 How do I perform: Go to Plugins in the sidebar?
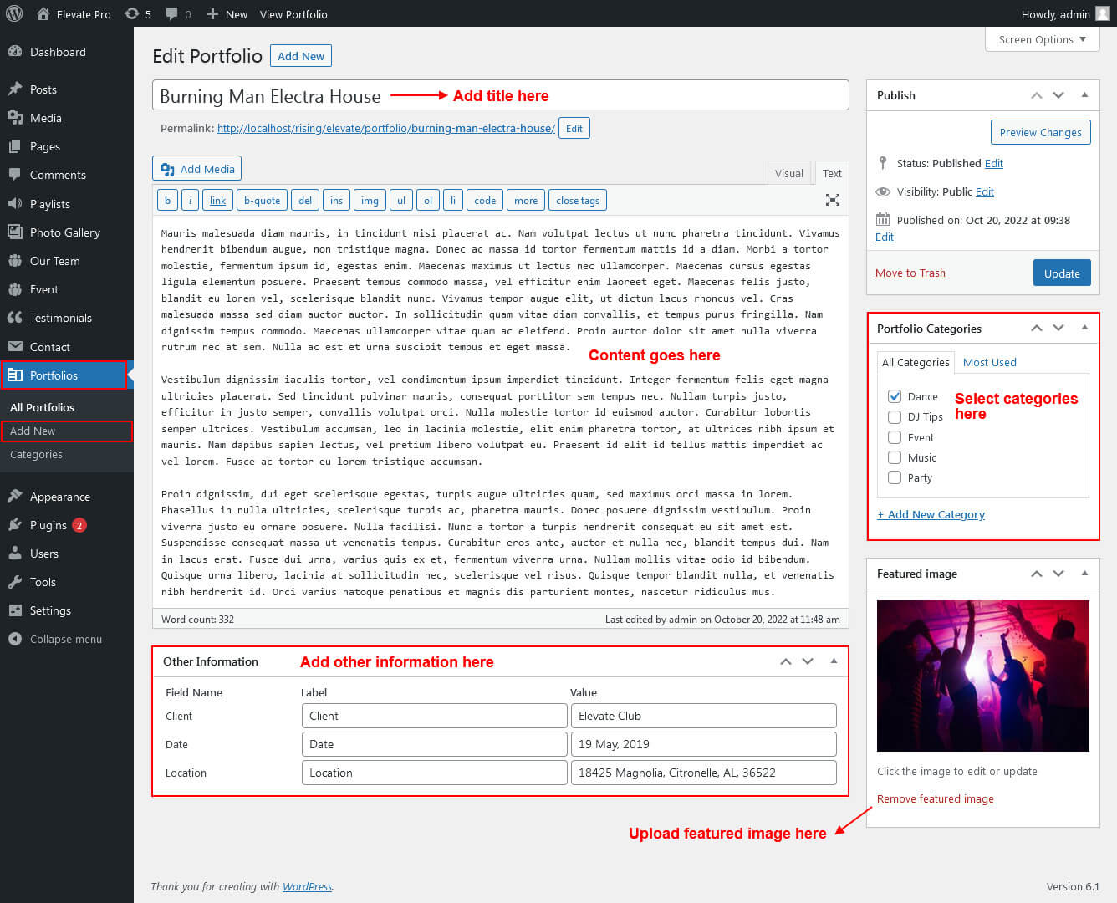coord(48,525)
